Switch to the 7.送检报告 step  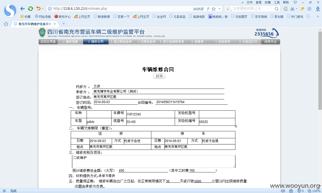(x=223, y=42)
